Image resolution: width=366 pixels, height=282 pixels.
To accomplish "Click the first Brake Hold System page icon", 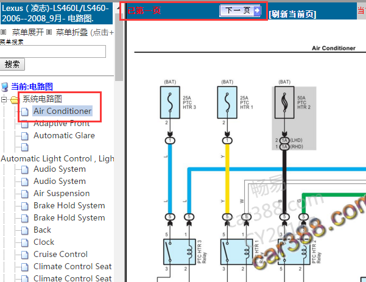I will [x=25, y=206].
